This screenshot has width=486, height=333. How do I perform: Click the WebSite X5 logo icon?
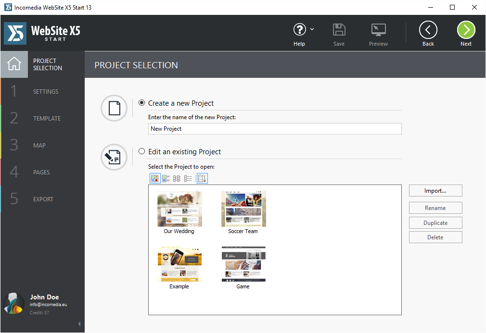pyautogui.click(x=14, y=33)
